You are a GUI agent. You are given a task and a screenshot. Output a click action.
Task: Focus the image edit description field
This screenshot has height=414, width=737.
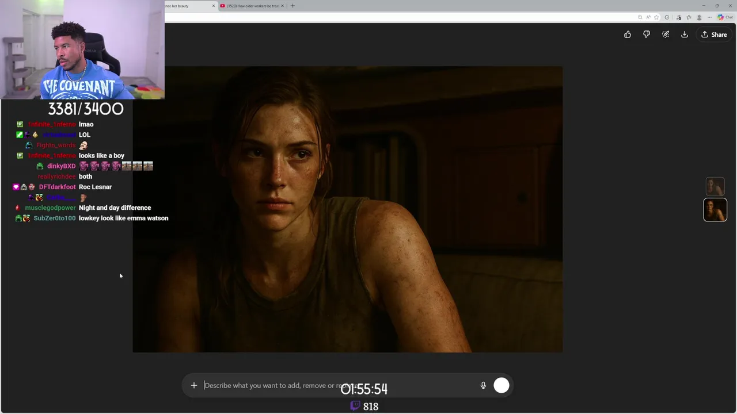(x=340, y=385)
